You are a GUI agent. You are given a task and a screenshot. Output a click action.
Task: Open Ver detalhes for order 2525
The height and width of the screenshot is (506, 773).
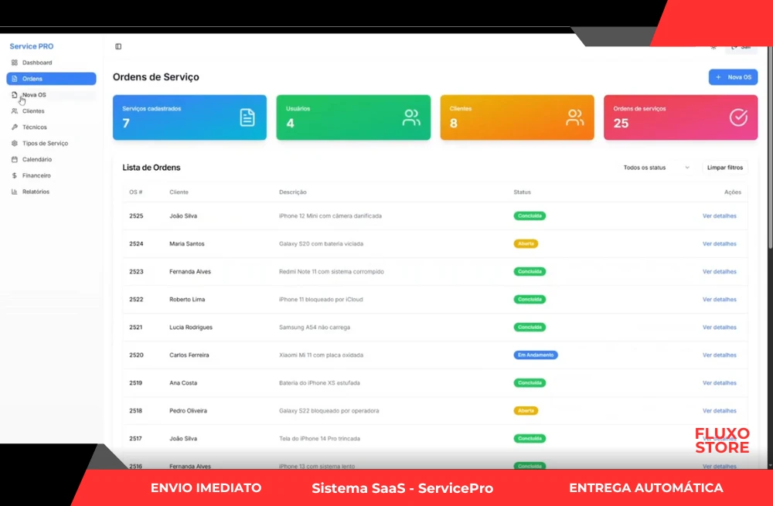(719, 216)
